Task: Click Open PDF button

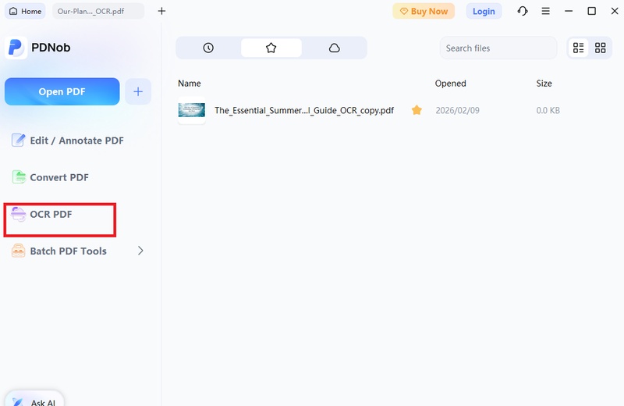Action: [x=62, y=91]
